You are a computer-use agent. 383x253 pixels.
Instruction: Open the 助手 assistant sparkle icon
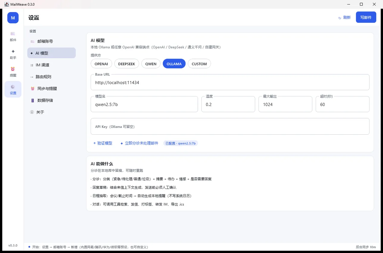click(x=13, y=51)
